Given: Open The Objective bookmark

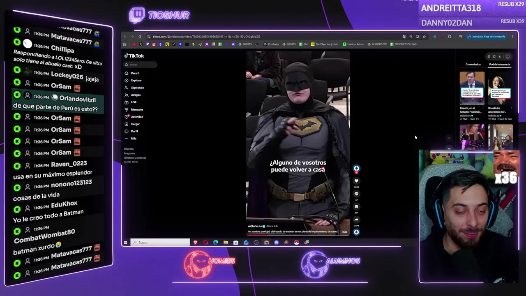Looking at the screenshot, I should (x=325, y=44).
